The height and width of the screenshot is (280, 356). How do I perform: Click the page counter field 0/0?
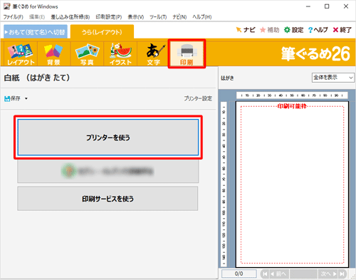pos(239,274)
